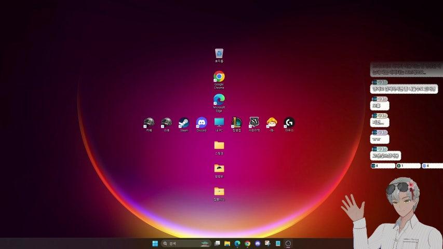Click the Edge icon in the taskbar

pyautogui.click(x=237, y=243)
